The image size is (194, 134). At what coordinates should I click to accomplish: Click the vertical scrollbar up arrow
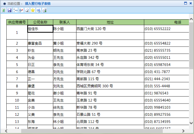[x=191, y=19]
